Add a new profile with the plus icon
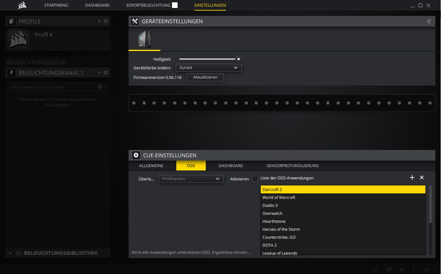Screen dimensions: 441x274 pos(99,21)
